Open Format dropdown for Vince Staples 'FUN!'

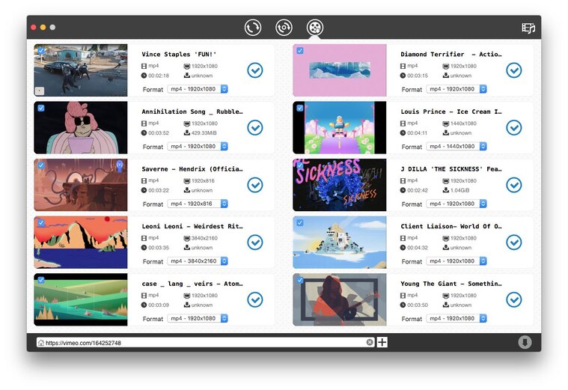(x=198, y=89)
